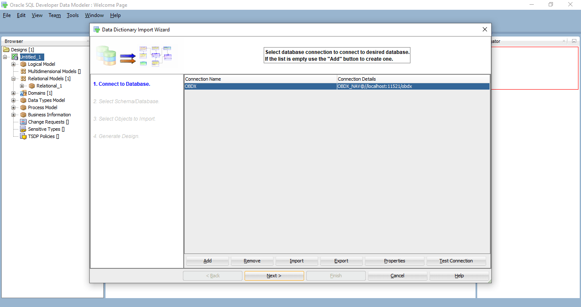Open the Edit menu
The height and width of the screenshot is (307, 581).
(x=21, y=15)
